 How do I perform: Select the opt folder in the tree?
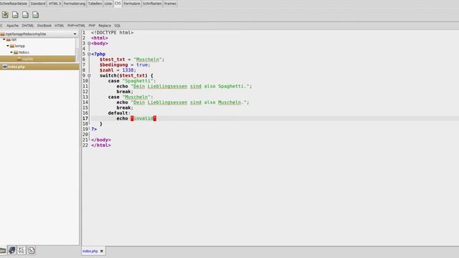pyautogui.click(x=14, y=39)
